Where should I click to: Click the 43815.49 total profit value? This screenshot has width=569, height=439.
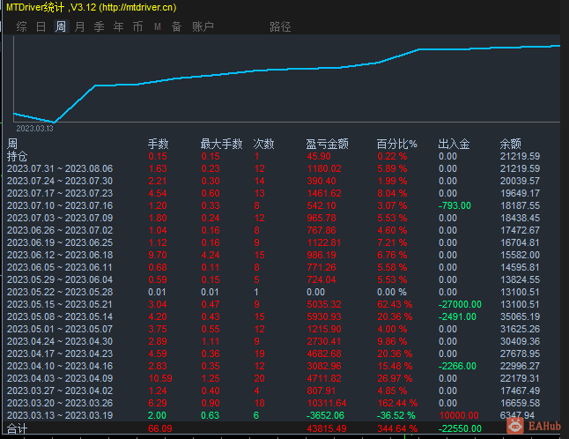[327, 428]
